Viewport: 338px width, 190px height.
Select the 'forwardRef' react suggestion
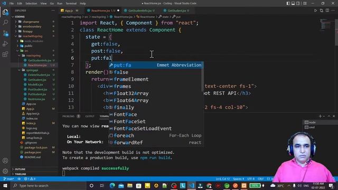click(x=156, y=142)
